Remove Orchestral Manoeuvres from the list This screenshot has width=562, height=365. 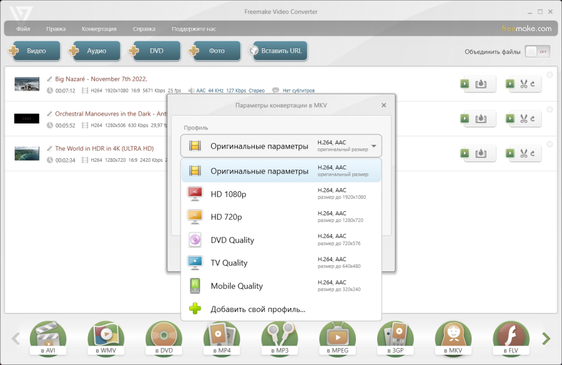(x=549, y=109)
